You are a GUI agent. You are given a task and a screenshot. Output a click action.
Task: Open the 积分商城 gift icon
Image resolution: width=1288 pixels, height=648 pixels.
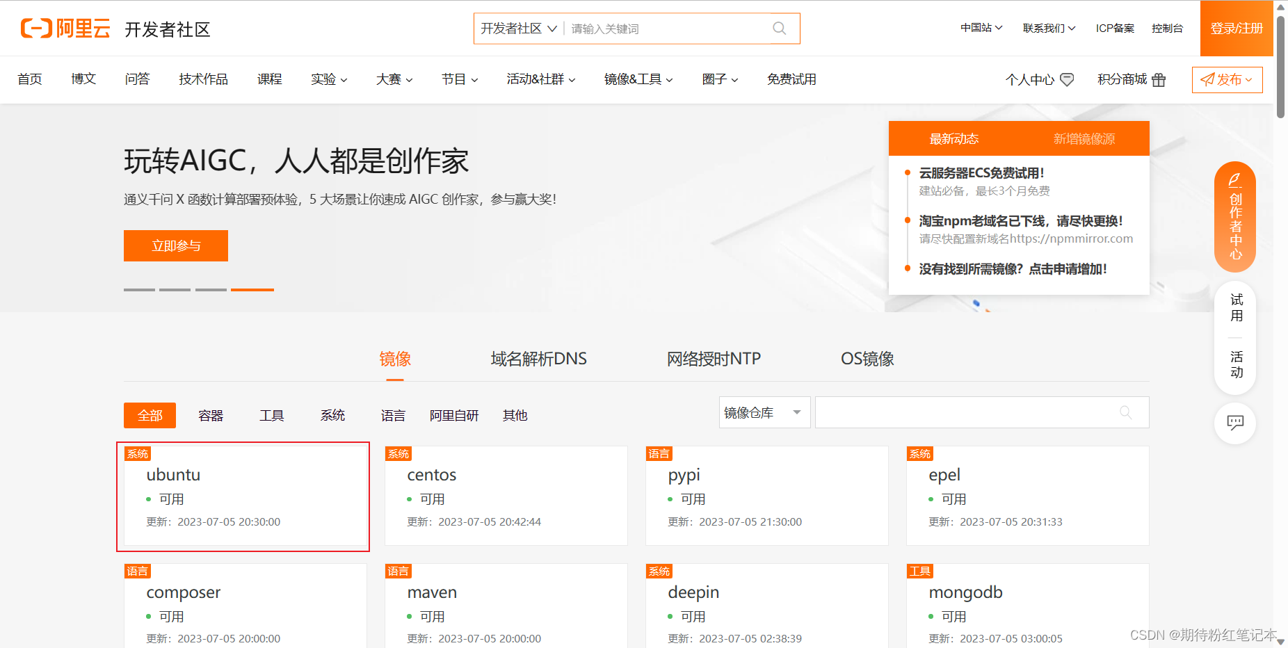[1159, 80]
